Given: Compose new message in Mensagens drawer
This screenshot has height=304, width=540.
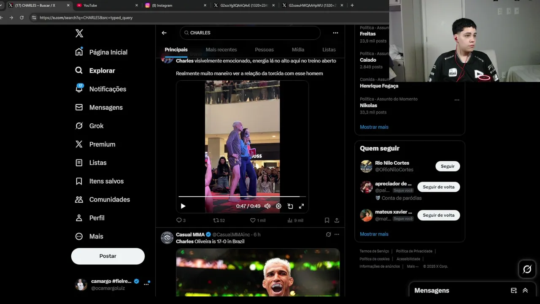Looking at the screenshot, I should (x=514, y=290).
